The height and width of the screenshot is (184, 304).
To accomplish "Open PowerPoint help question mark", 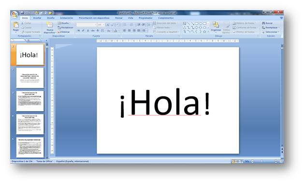I will [x=281, y=18].
